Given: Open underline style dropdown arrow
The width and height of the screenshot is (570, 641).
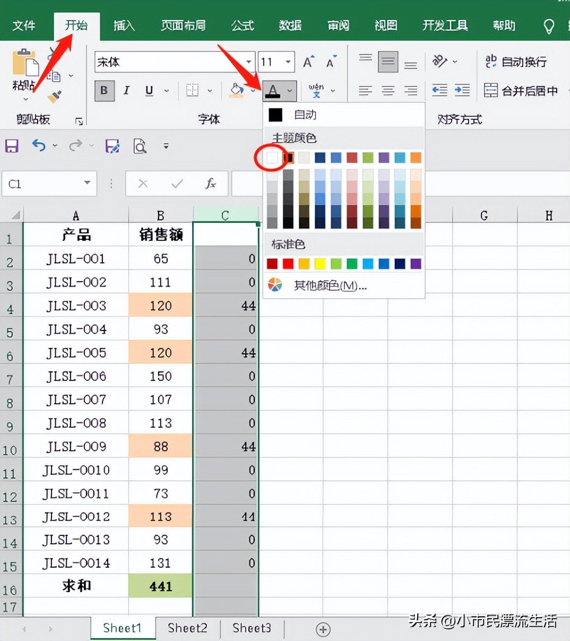Looking at the screenshot, I should click(x=167, y=91).
